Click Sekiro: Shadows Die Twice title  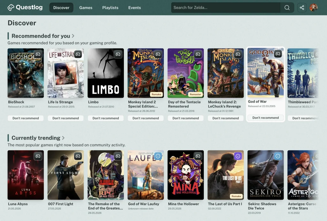pyautogui.click(x=262, y=206)
